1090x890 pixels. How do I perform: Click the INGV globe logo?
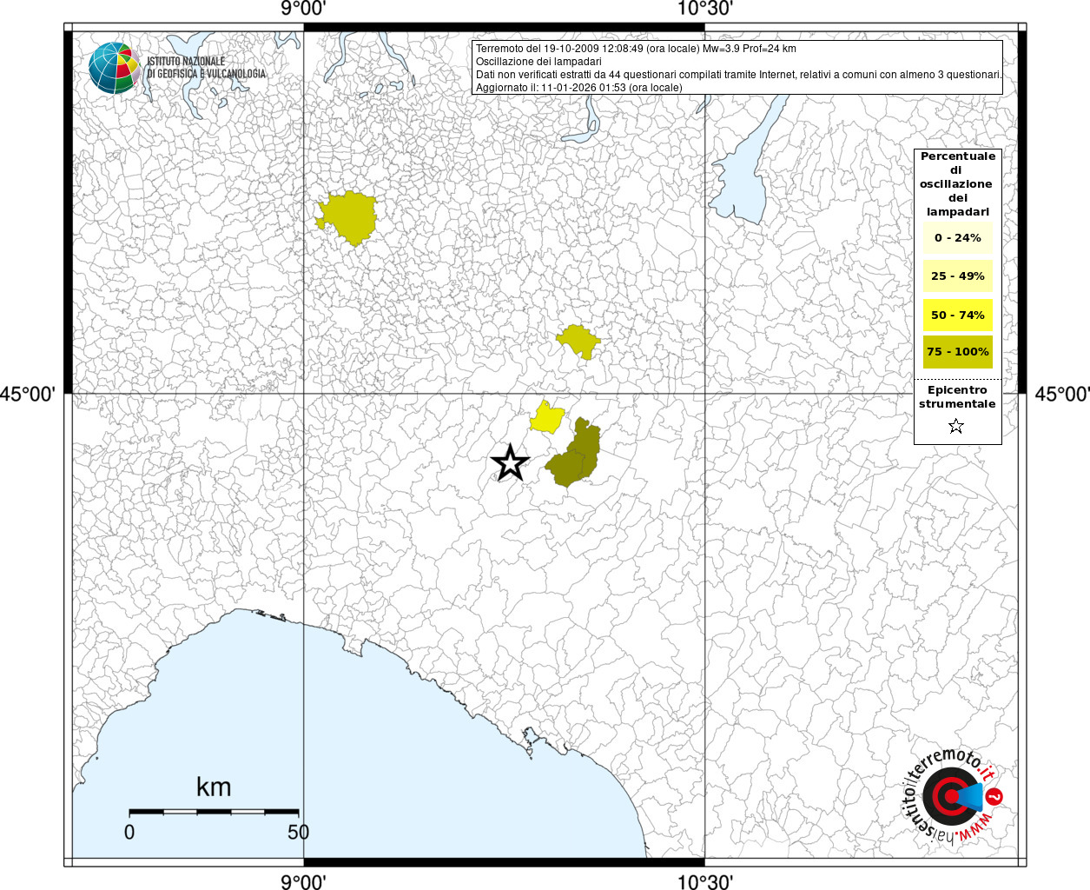tap(114, 68)
